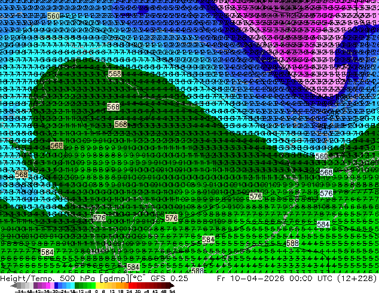Click the "[gdmp]" unit label
Viewport: 379px width, 293px height.
point(115,279)
